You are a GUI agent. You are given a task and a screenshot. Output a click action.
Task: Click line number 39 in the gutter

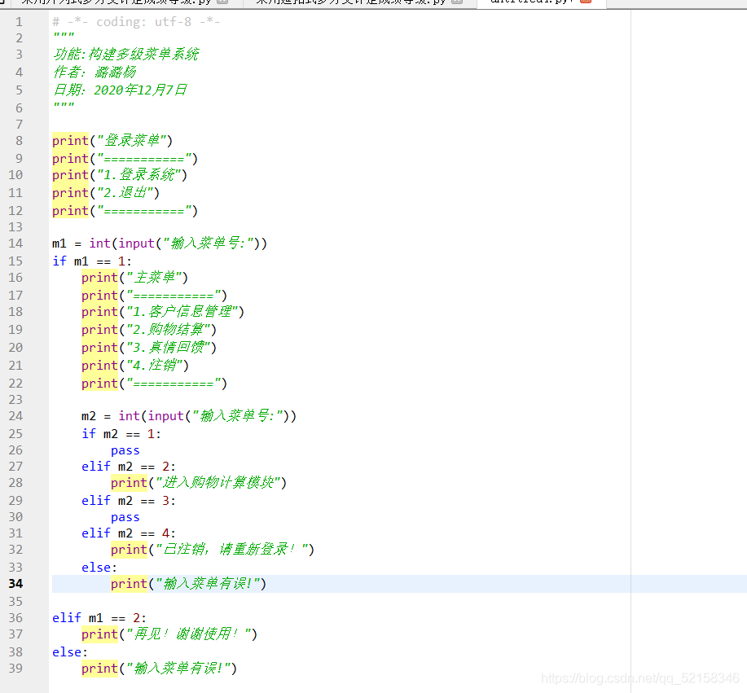tap(15, 669)
